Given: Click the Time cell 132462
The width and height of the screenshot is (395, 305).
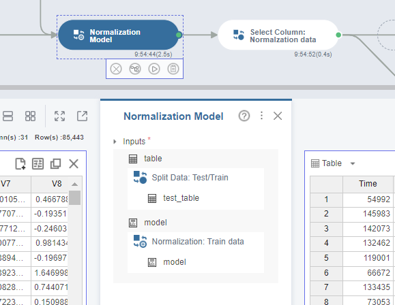Looking at the screenshot, I should [368, 243].
